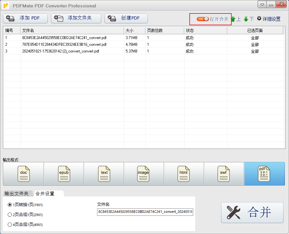Viewport: 289px width, 234px height.
Task: Click 全部 selected pages for 5.37MB file
Action: (x=255, y=51)
